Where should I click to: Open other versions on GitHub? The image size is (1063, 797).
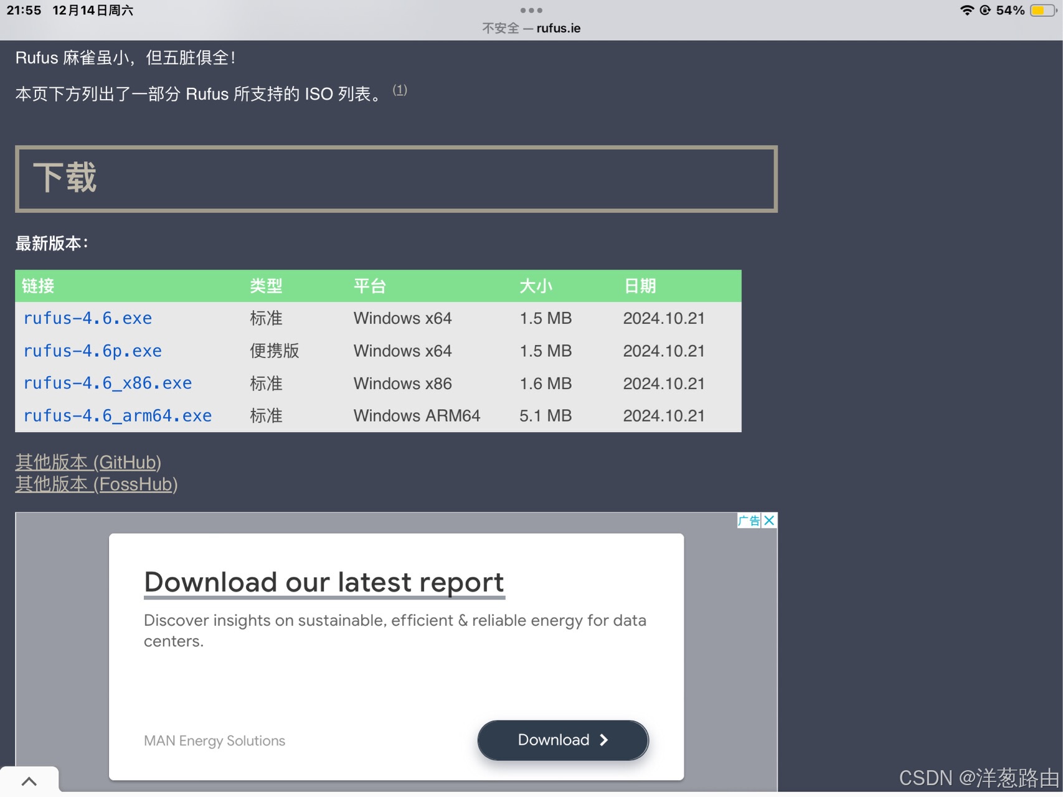[88, 462]
